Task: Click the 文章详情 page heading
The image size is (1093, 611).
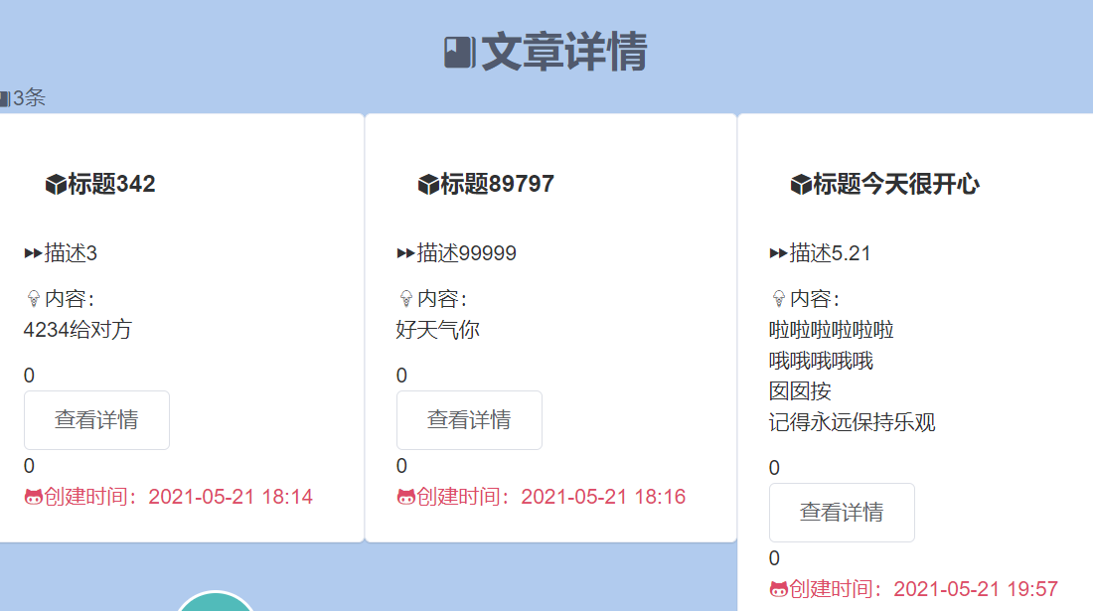Action: [564, 53]
